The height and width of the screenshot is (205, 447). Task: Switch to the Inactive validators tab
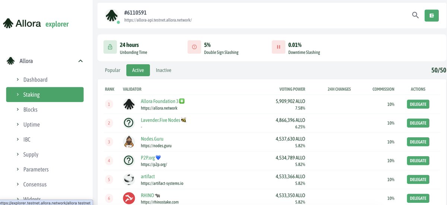point(164,70)
